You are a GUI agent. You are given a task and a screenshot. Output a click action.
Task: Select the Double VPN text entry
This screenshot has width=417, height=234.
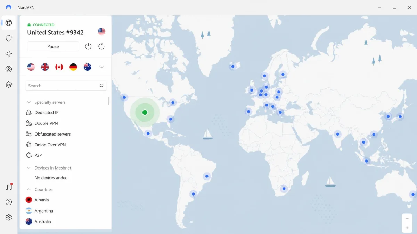tap(46, 123)
